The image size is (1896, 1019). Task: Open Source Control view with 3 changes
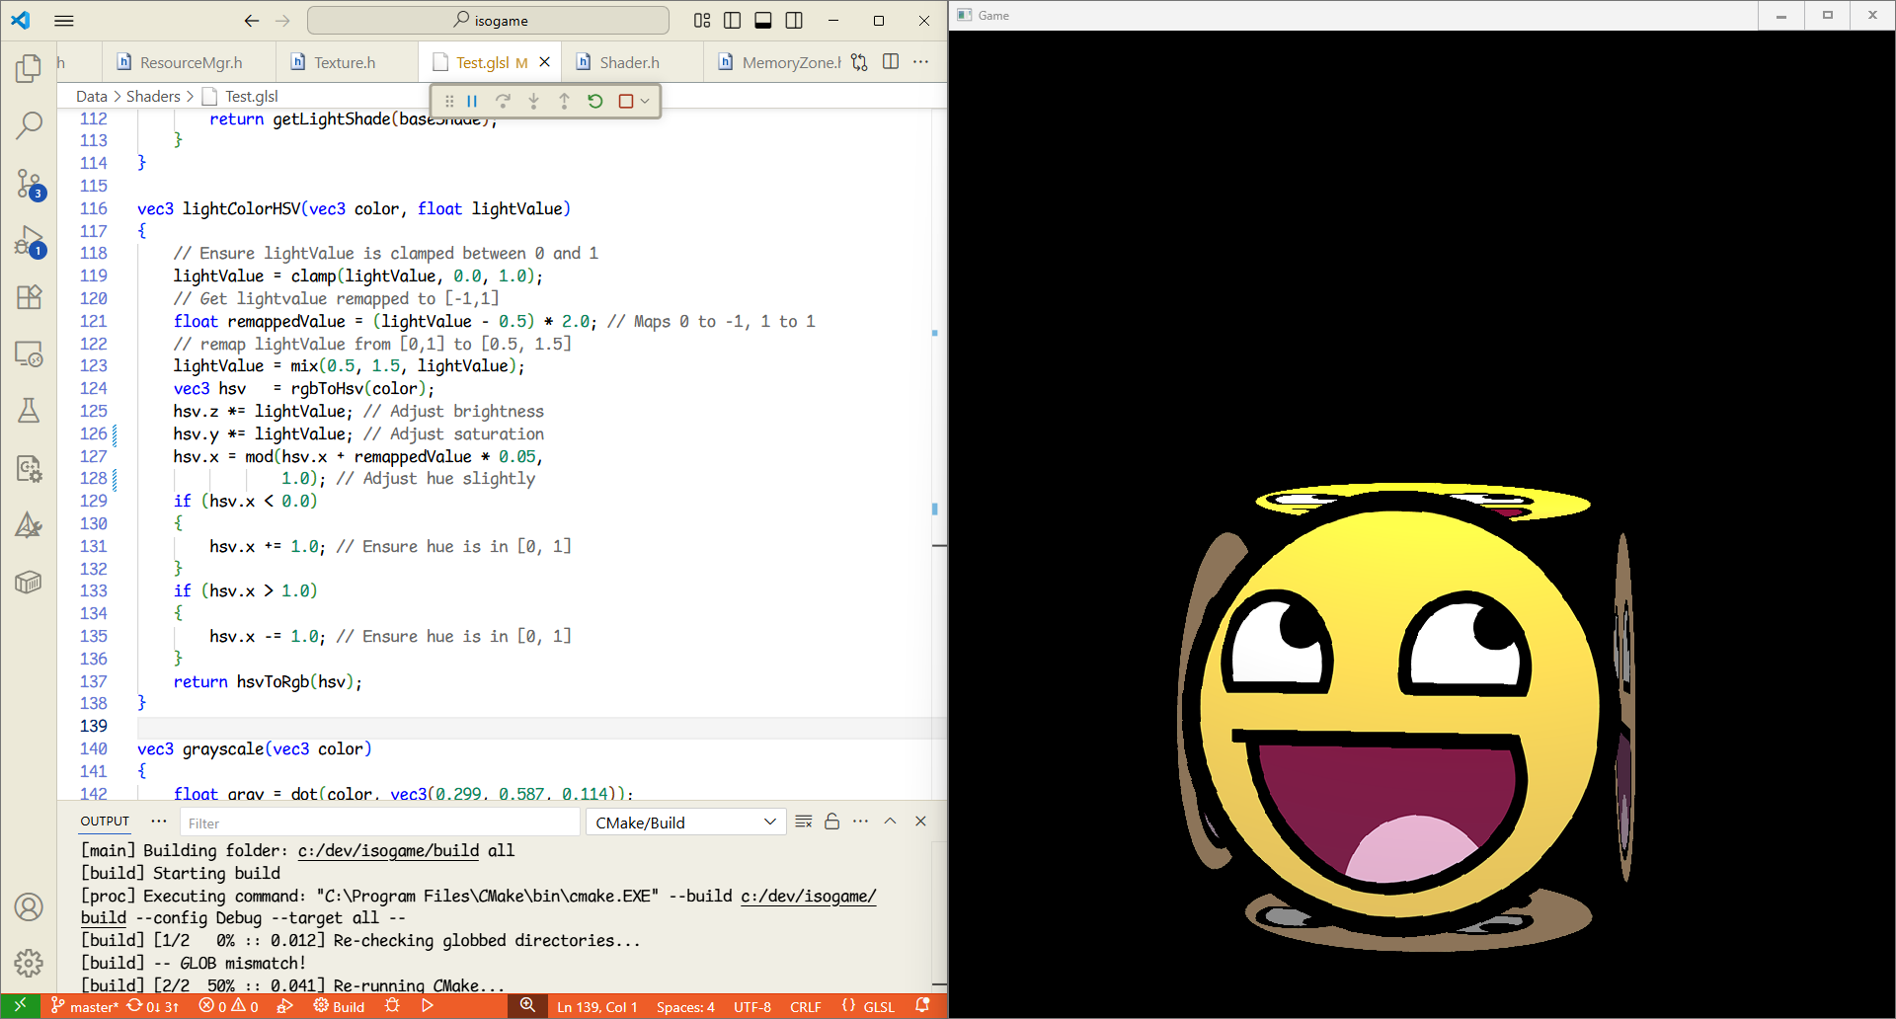29,184
